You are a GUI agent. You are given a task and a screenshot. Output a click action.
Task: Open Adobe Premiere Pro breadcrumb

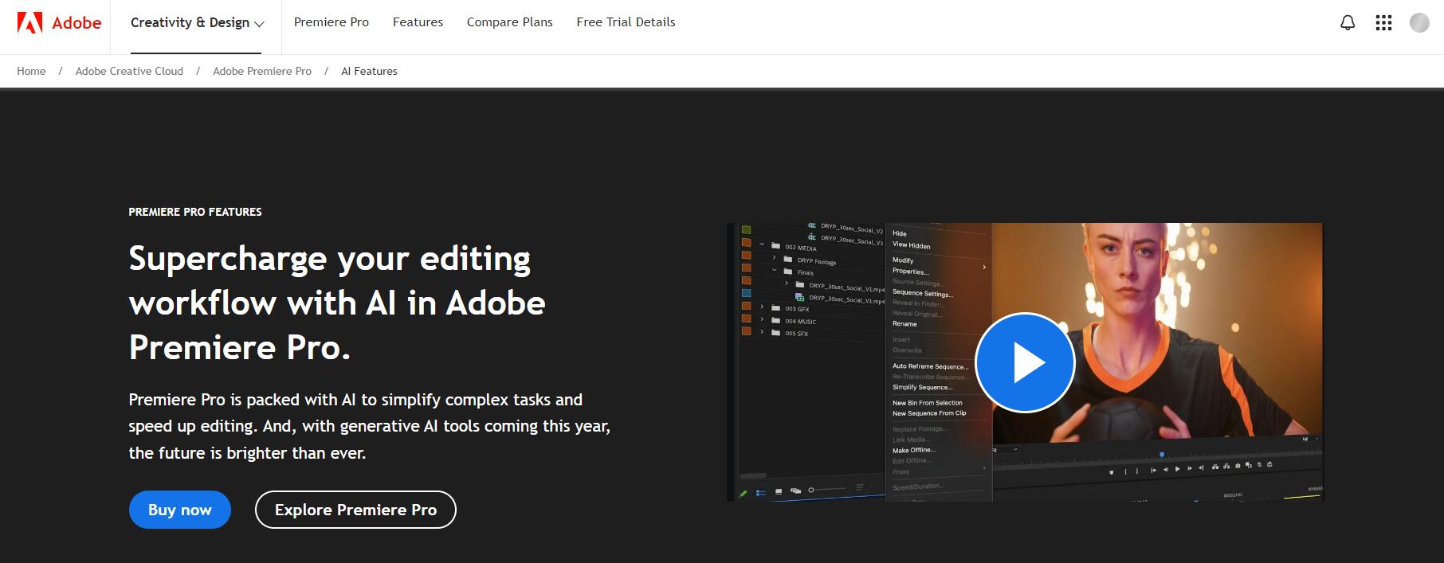(261, 71)
